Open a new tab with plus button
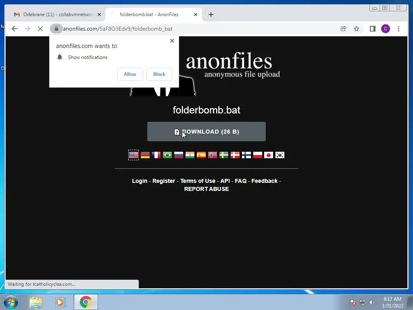 pyautogui.click(x=211, y=15)
